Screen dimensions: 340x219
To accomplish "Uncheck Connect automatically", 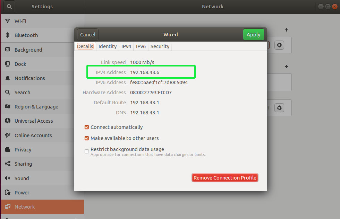I will (87, 127).
